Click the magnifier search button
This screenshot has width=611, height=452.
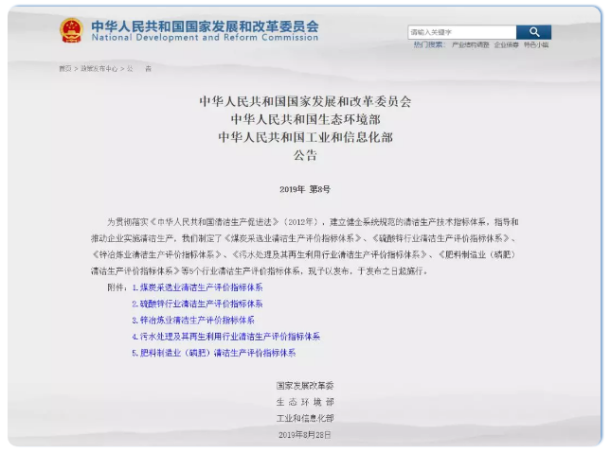(x=533, y=32)
